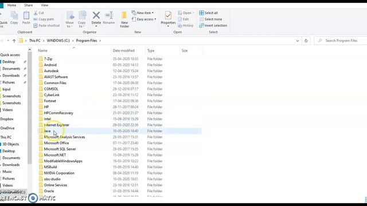367x206 pixels.
Task: Click the Android folder icon
Action: pos(41,65)
